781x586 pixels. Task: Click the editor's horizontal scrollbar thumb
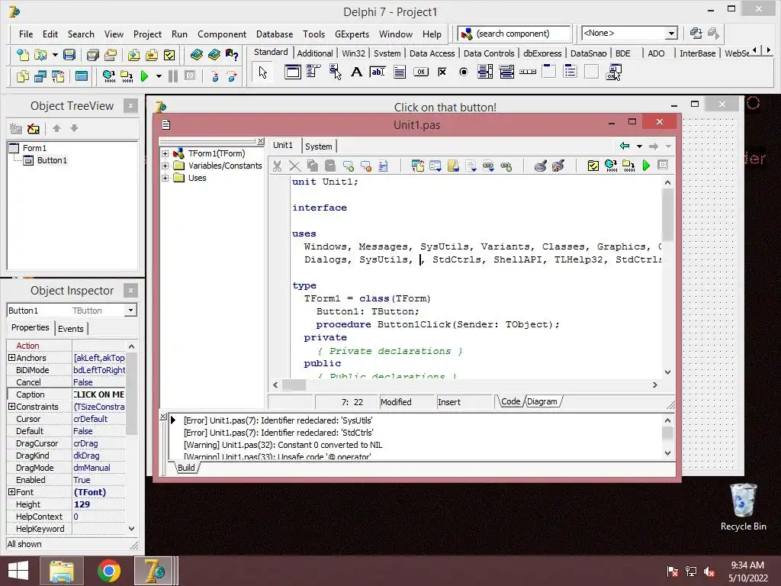tap(294, 385)
